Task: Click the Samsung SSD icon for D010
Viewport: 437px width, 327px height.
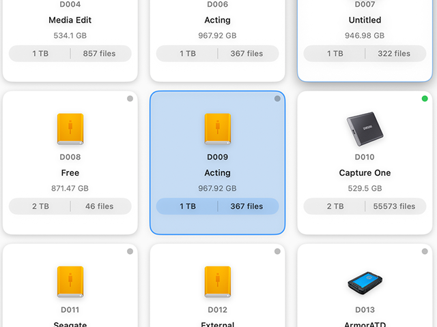Action: tap(365, 129)
